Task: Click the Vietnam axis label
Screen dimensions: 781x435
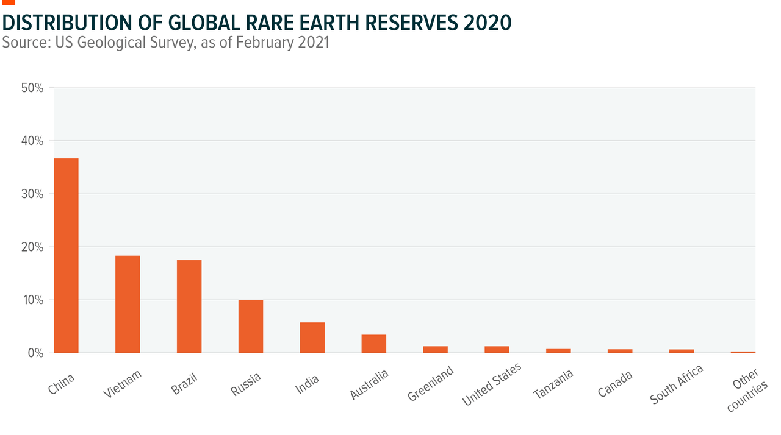Action: [122, 383]
